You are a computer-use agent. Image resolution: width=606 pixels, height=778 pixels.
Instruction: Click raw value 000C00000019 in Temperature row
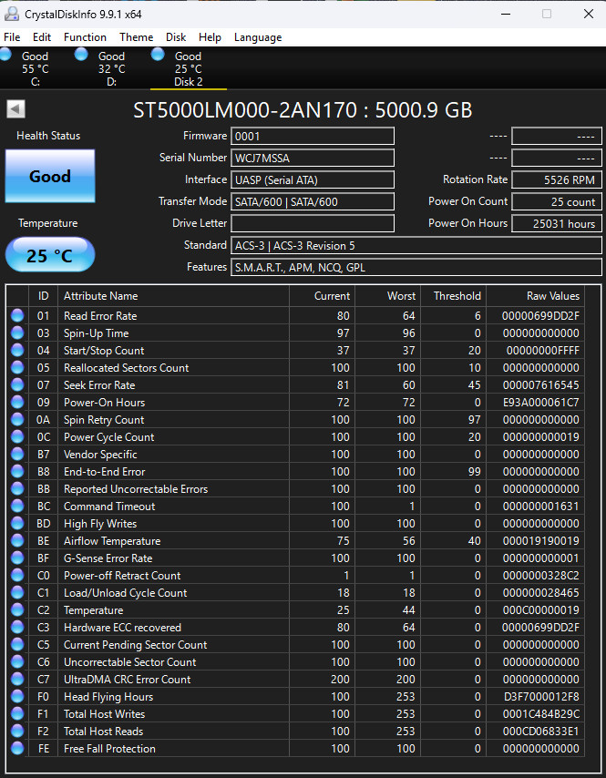tap(540, 610)
